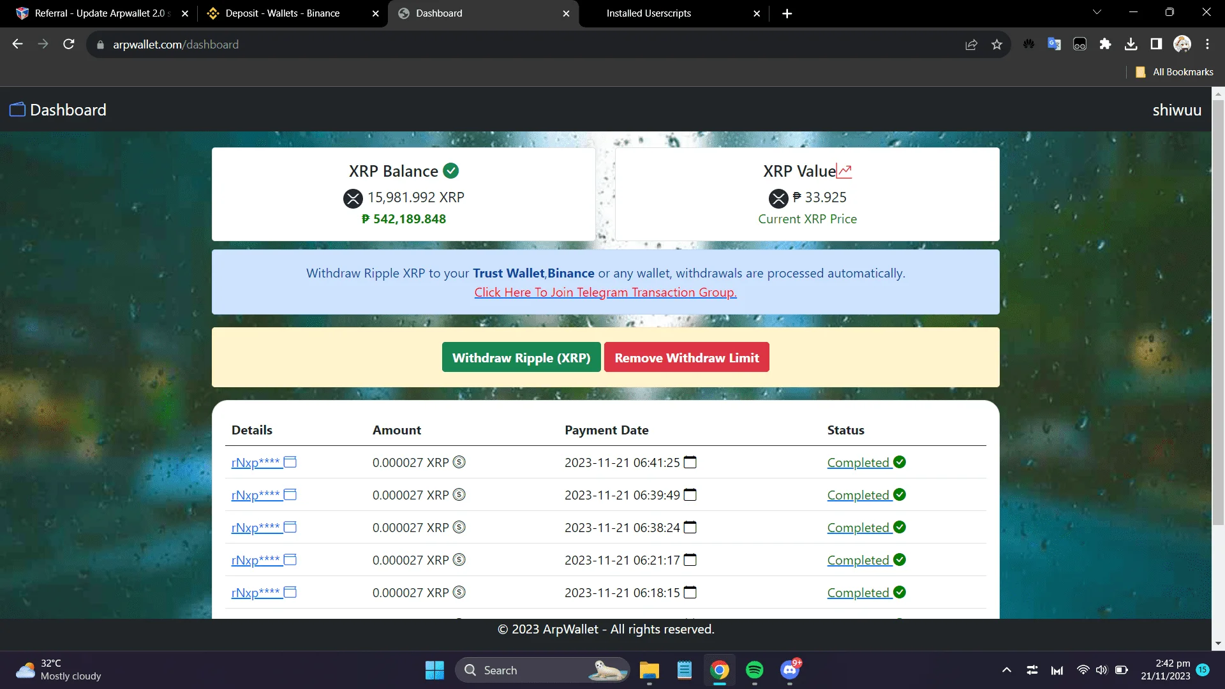Bookmark this page with the star icon
The height and width of the screenshot is (689, 1225).
tap(997, 45)
